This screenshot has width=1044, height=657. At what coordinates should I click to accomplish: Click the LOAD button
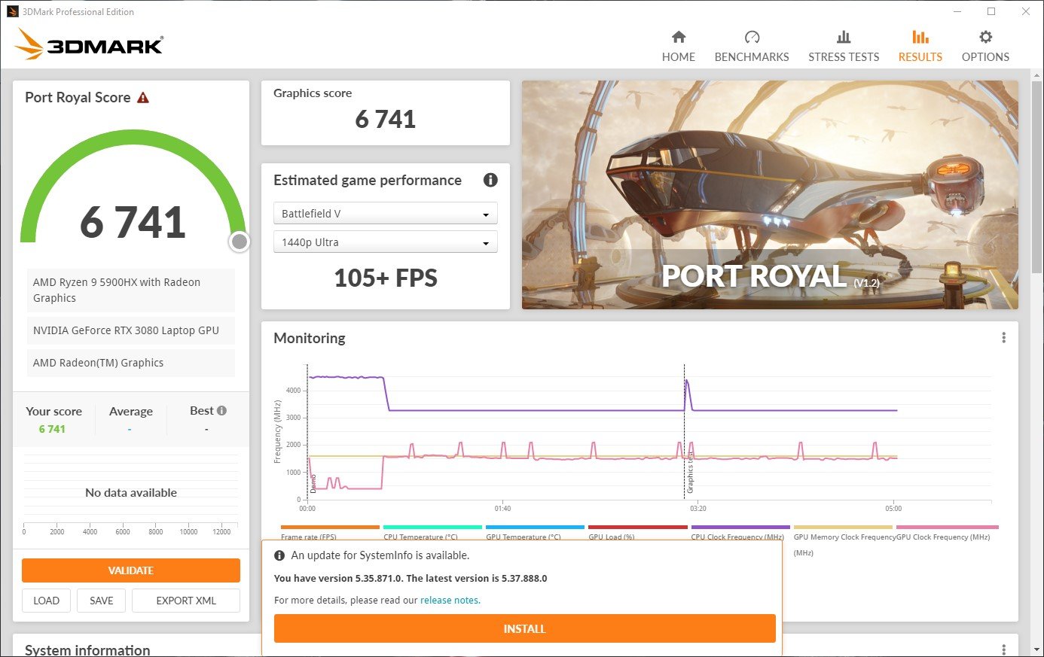coord(46,601)
